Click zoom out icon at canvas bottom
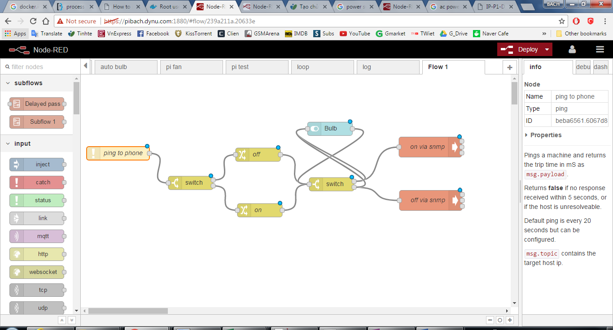 [490, 320]
